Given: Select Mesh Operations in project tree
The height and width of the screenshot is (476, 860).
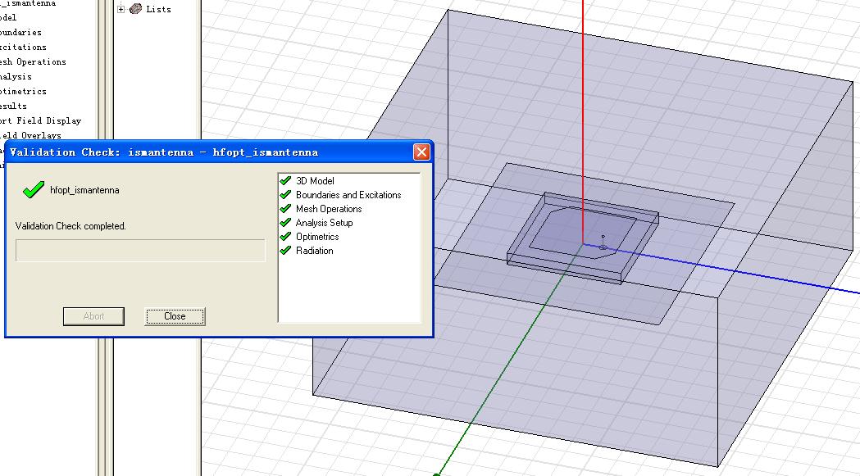Looking at the screenshot, I should click(33, 62).
